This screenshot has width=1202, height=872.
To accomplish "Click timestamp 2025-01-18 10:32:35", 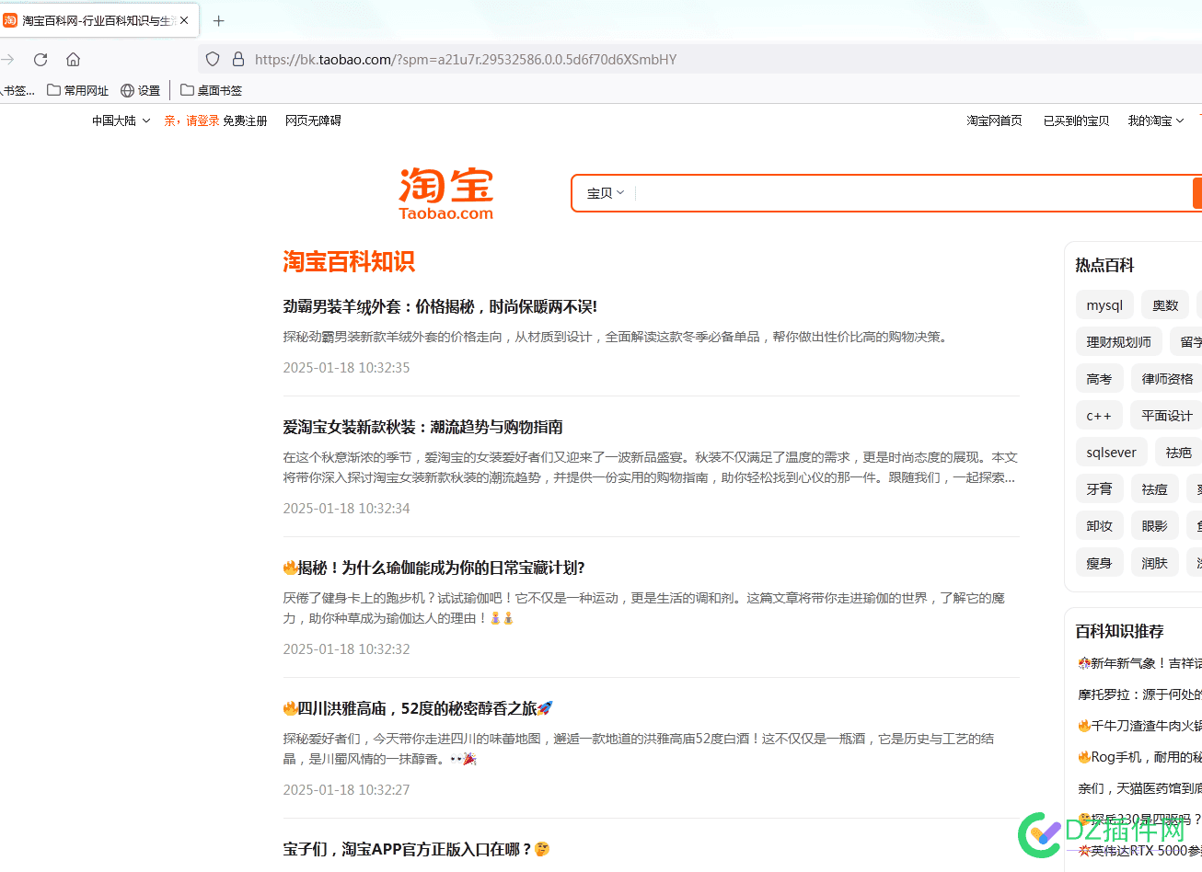I will pyautogui.click(x=346, y=368).
